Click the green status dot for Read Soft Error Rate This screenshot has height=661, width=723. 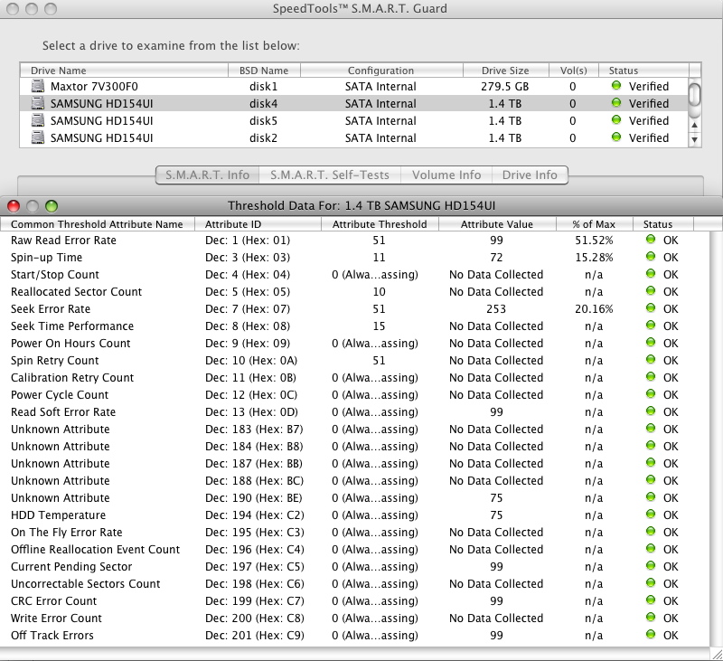click(651, 411)
